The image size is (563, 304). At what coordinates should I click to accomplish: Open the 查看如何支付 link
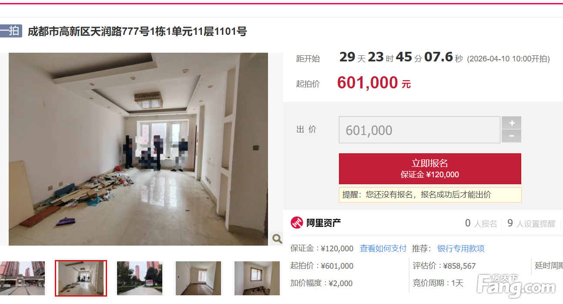pos(383,249)
